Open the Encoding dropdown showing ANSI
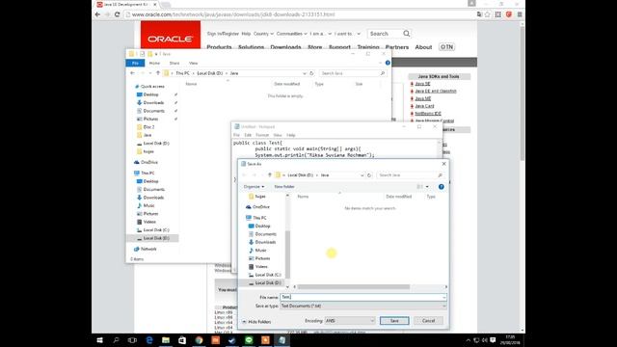The width and height of the screenshot is (617, 347). click(x=349, y=321)
